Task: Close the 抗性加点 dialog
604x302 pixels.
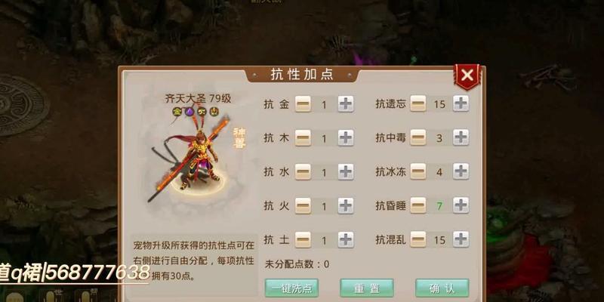Action: [x=467, y=76]
